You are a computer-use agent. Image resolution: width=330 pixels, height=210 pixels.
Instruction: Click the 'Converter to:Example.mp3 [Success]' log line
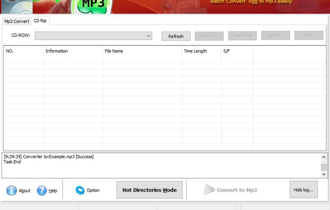[49, 157]
